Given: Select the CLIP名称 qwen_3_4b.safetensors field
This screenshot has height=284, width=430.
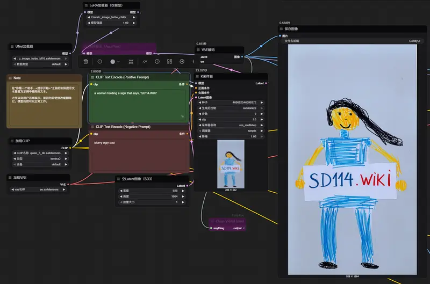Looking at the screenshot, I should pos(40,152).
